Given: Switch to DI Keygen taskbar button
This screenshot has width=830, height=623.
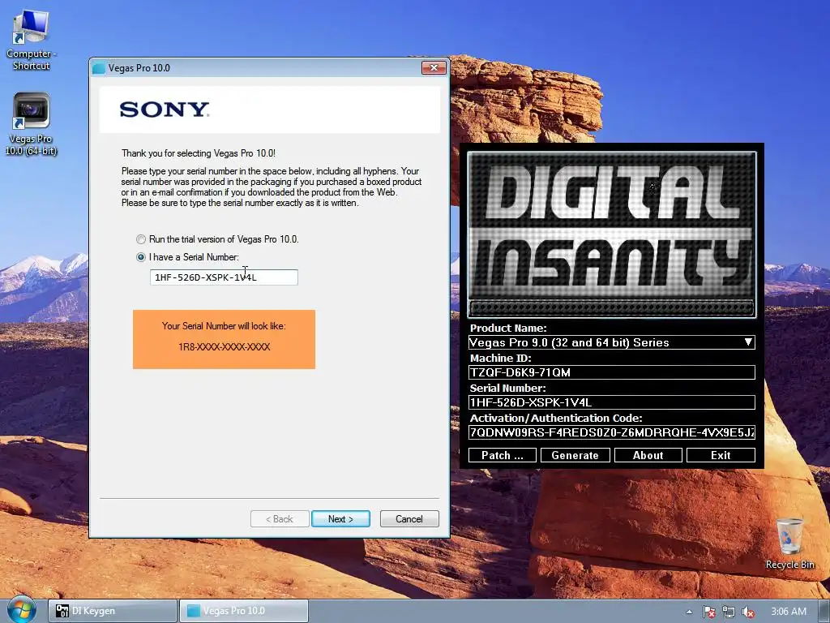Looking at the screenshot, I should pyautogui.click(x=112, y=611).
